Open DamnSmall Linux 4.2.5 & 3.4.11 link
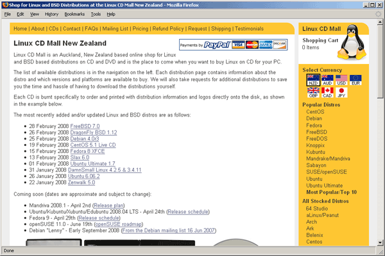The height and width of the screenshot is (256, 385). click(105, 170)
